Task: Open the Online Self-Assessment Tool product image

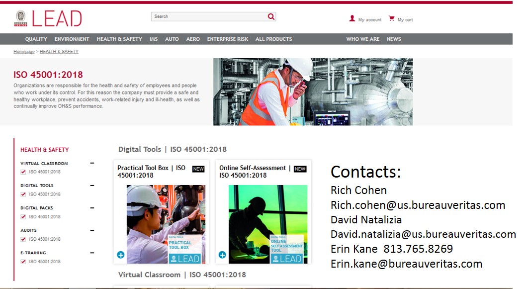Action: [x=268, y=224]
